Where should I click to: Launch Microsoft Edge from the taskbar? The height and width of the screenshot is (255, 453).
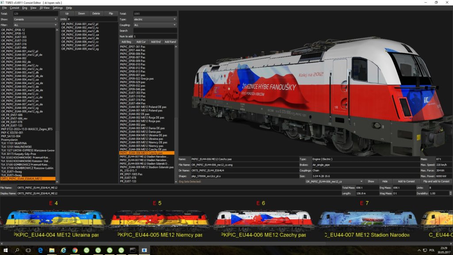(x=40, y=250)
